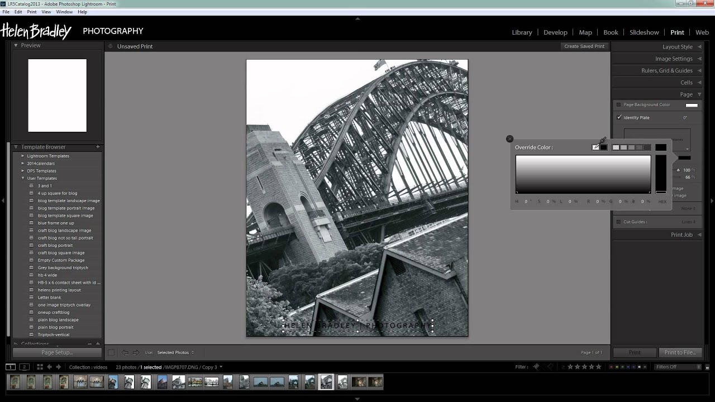The height and width of the screenshot is (402, 715).
Task: Add new template with plus in Template Browser
Action: (98, 147)
